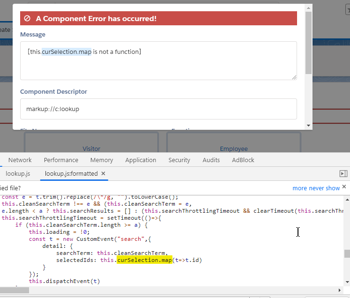This screenshot has width=350, height=298.
Task: Click the code pane scroll right arrow
Action: 340,290
